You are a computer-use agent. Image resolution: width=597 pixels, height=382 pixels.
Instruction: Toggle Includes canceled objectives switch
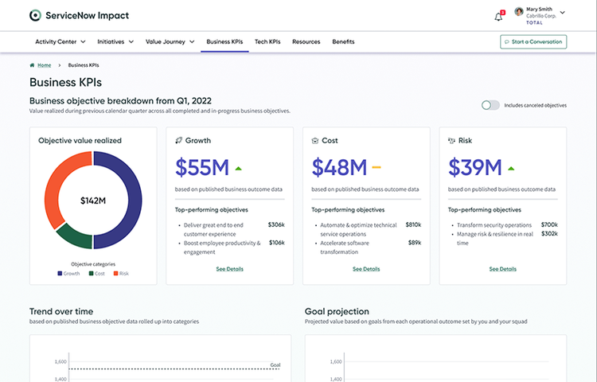coord(490,105)
